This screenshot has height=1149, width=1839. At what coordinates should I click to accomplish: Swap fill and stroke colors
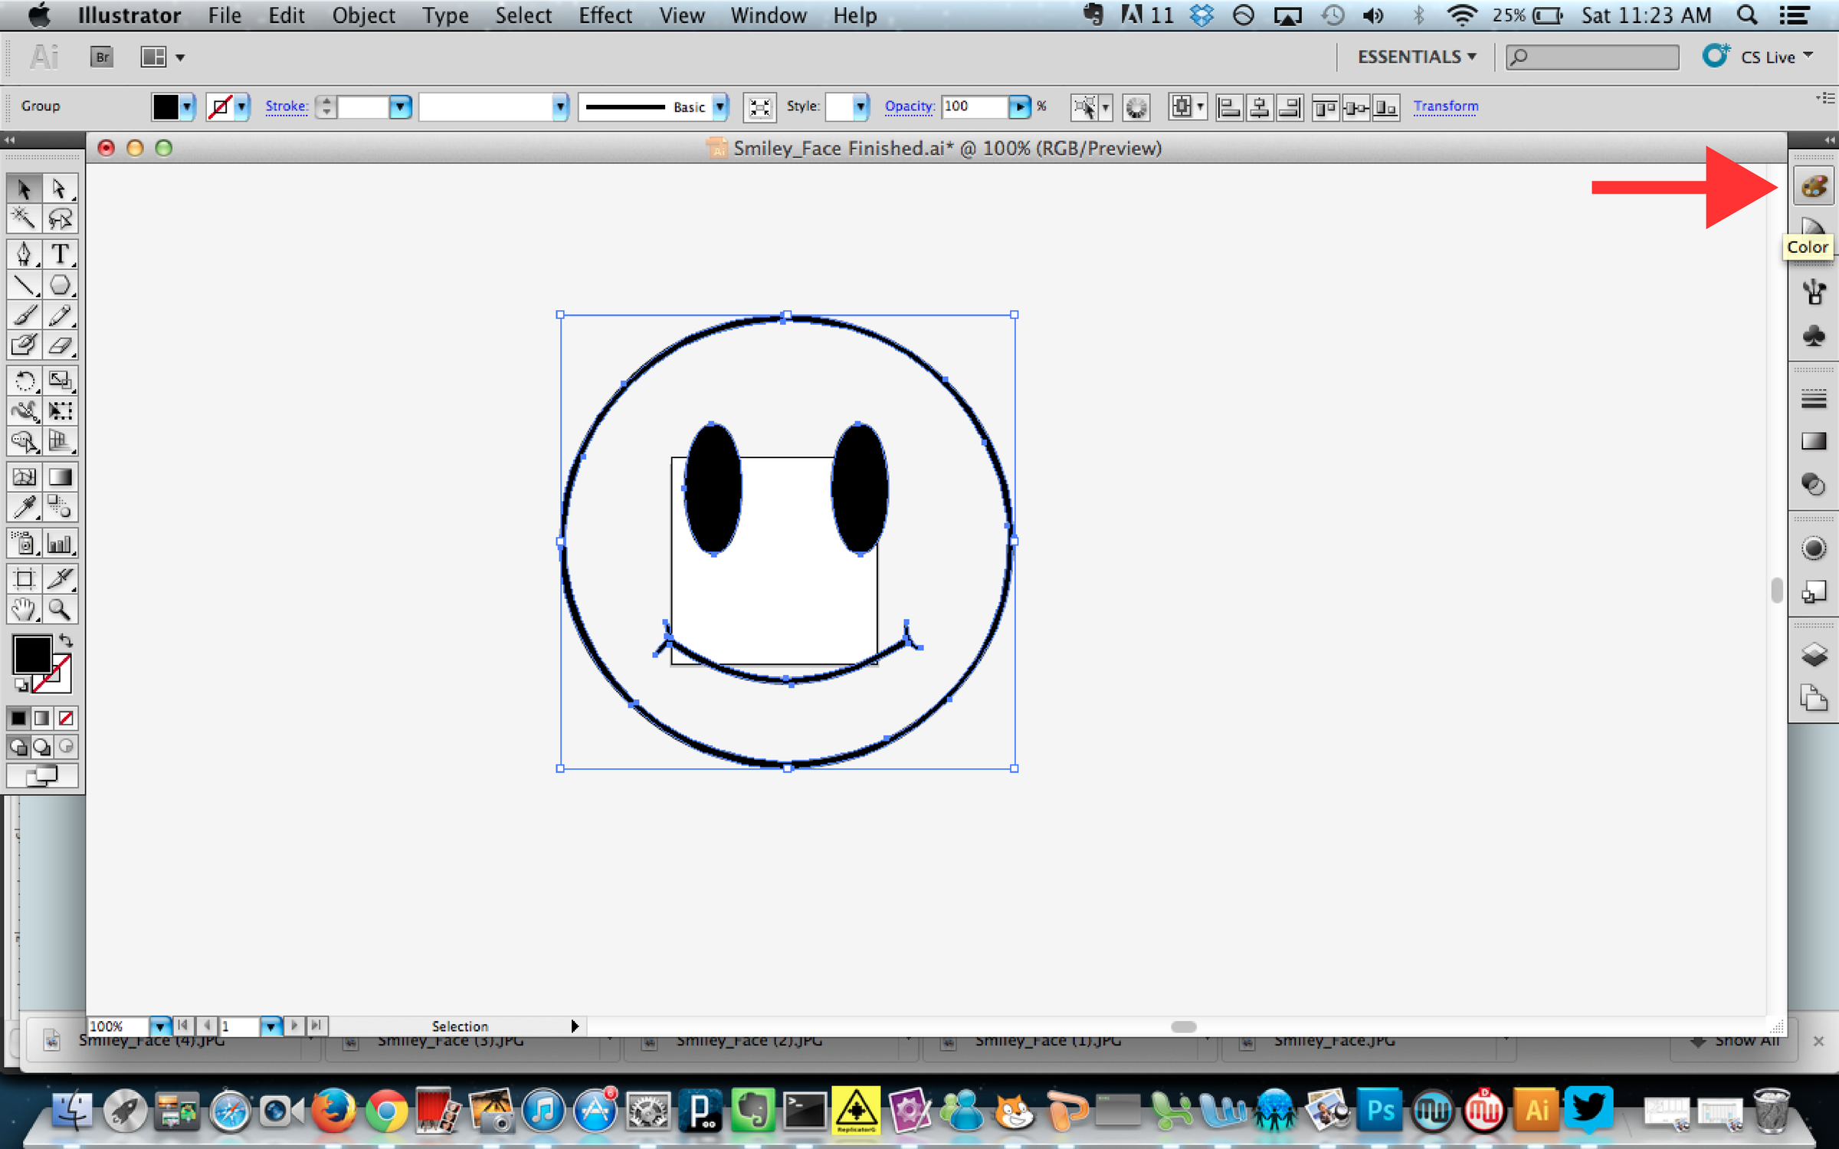[x=66, y=641]
